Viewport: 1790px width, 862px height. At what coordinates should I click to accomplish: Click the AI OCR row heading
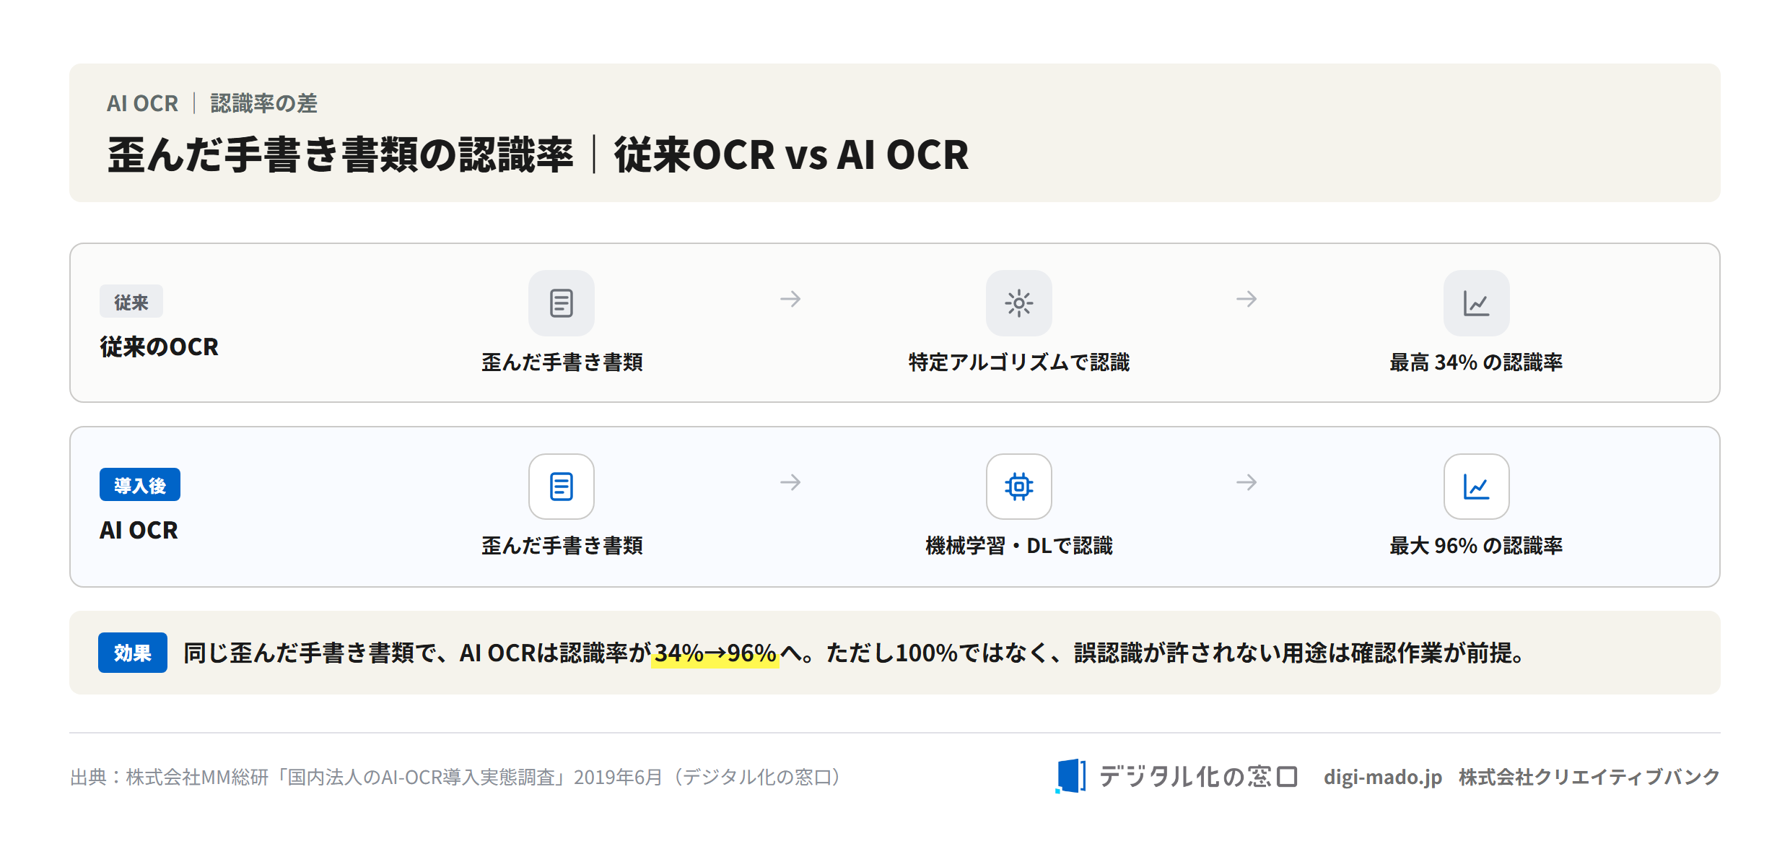click(139, 531)
